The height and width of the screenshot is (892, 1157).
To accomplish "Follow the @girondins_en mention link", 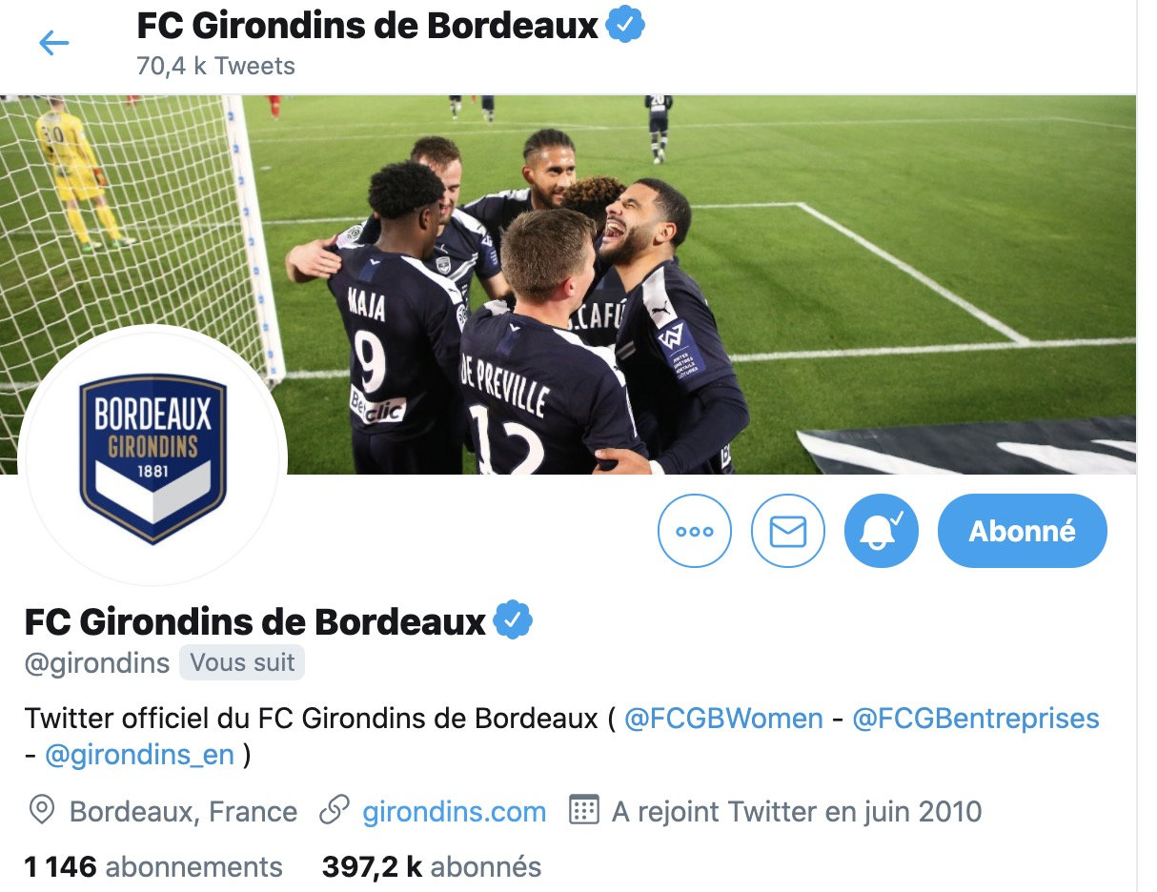I will (139, 755).
